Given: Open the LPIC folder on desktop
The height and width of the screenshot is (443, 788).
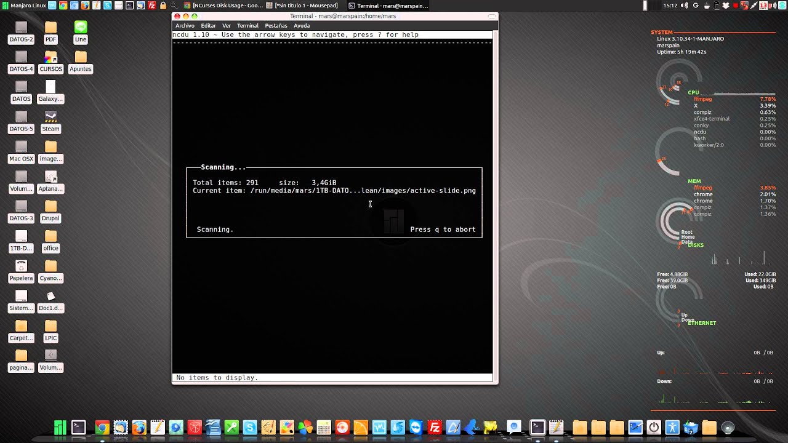Looking at the screenshot, I should click(50, 331).
